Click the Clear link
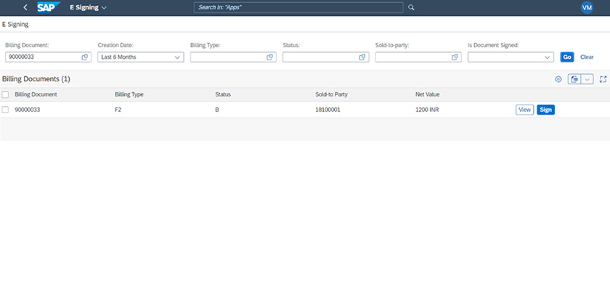 (587, 57)
